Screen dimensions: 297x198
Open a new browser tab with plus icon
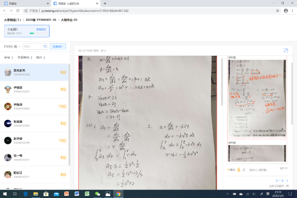pos(105,3)
